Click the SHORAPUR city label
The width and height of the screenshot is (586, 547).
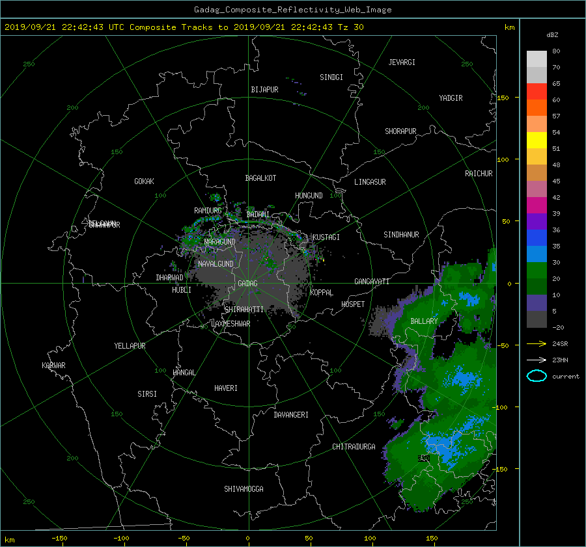click(400, 131)
